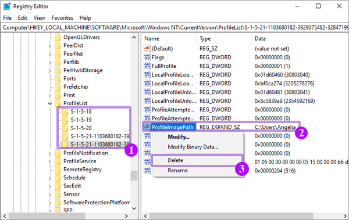Click the 0x00000204 (516) data value
Viewport: 349px width, 220px height.
275,171
